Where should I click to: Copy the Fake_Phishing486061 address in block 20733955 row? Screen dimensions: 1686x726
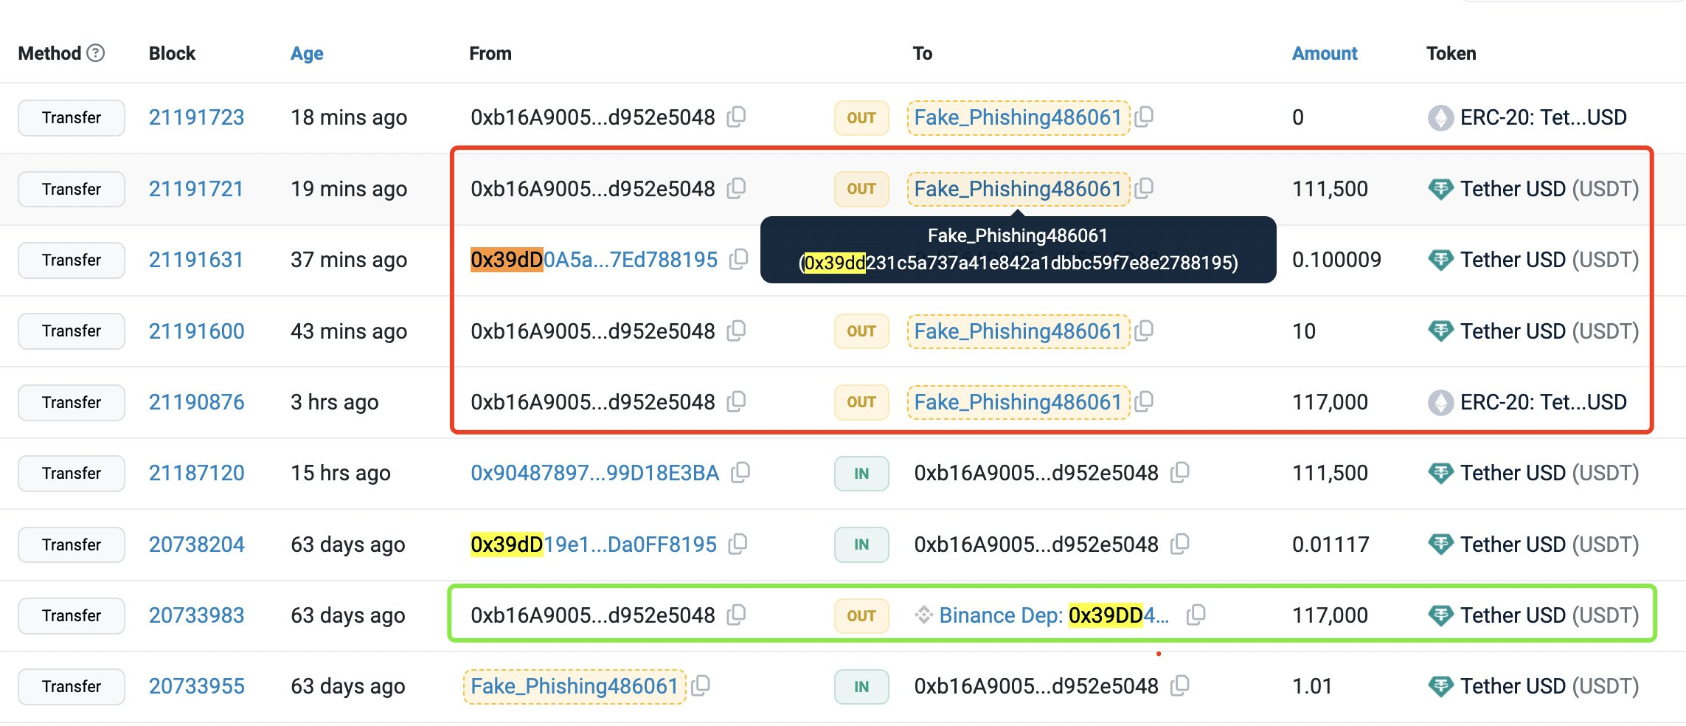coord(701,686)
